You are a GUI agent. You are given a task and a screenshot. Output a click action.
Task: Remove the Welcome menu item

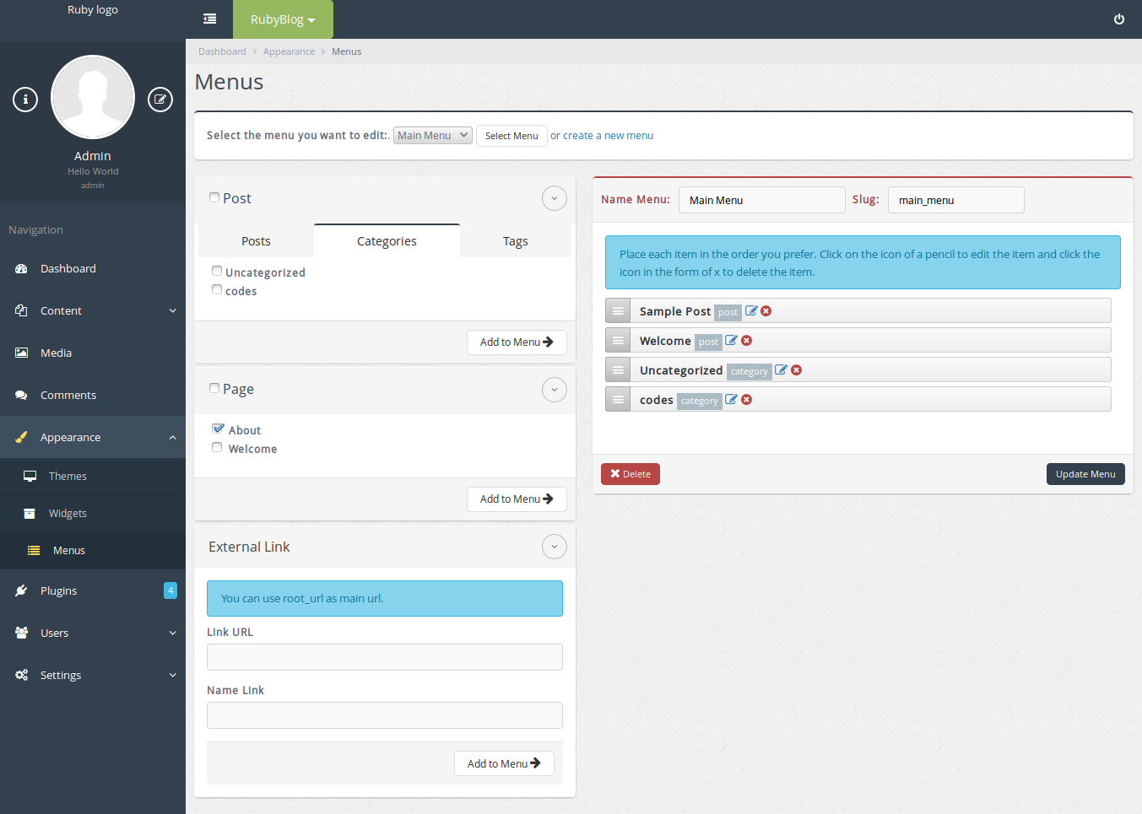746,341
